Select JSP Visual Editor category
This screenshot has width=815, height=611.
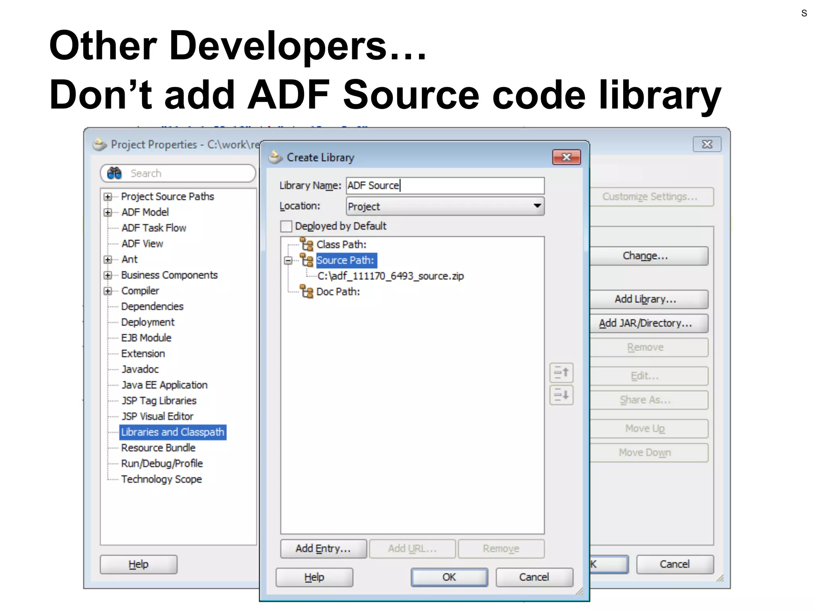pos(157,416)
